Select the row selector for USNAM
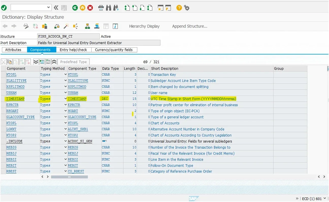Image resolution: width=329 pixels, height=202 pixels. 3,93
